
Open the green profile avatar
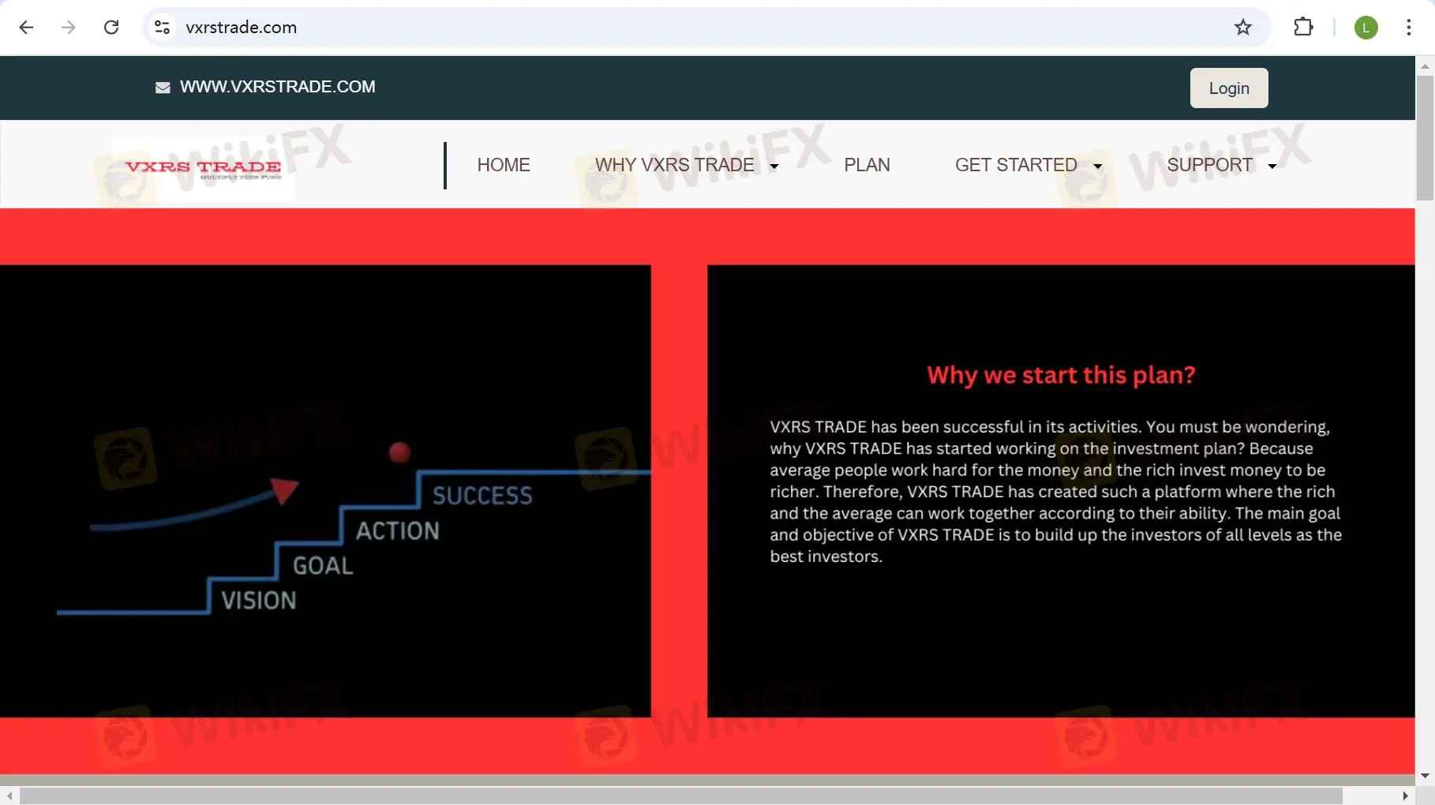click(1366, 28)
